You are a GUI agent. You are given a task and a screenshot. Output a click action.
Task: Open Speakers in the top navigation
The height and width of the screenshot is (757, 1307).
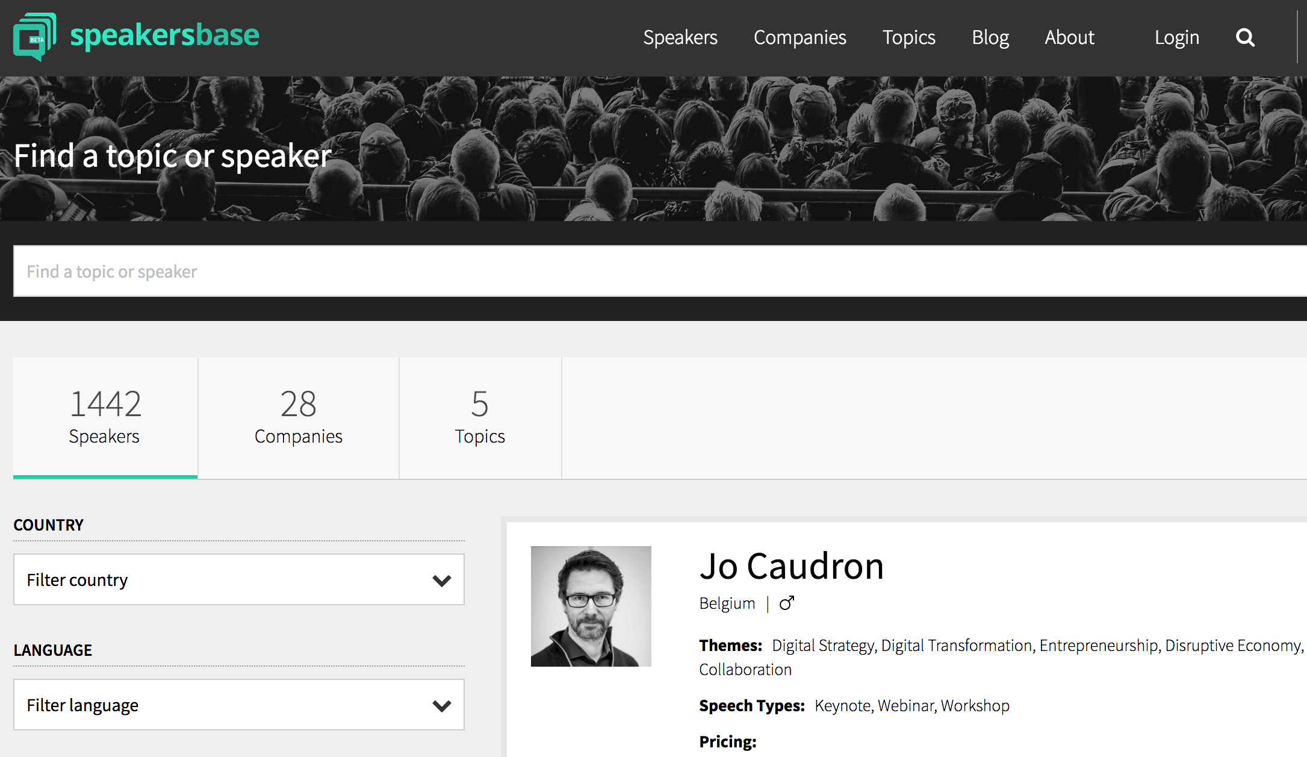(680, 37)
